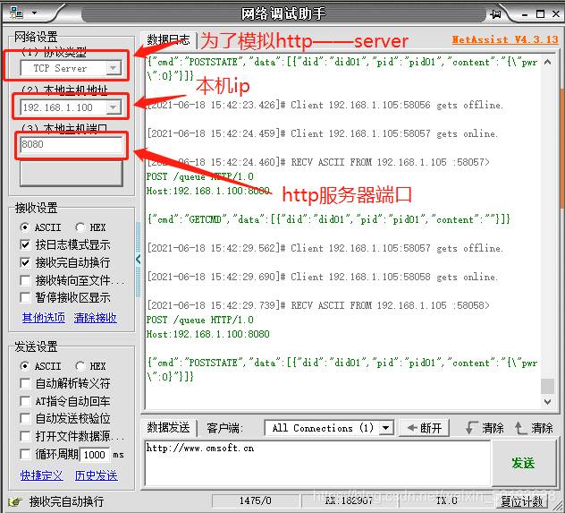Image resolution: width=565 pixels, height=513 pixels.
Task: Click the send text box containing http://www.cmsoft.cn
Action: tap(318, 463)
